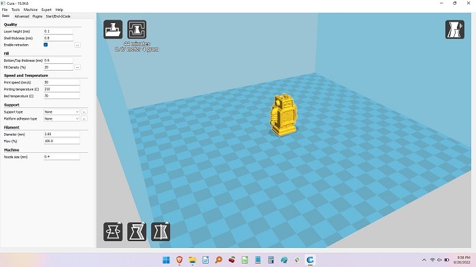Open Slack from taskbar

coord(297,260)
